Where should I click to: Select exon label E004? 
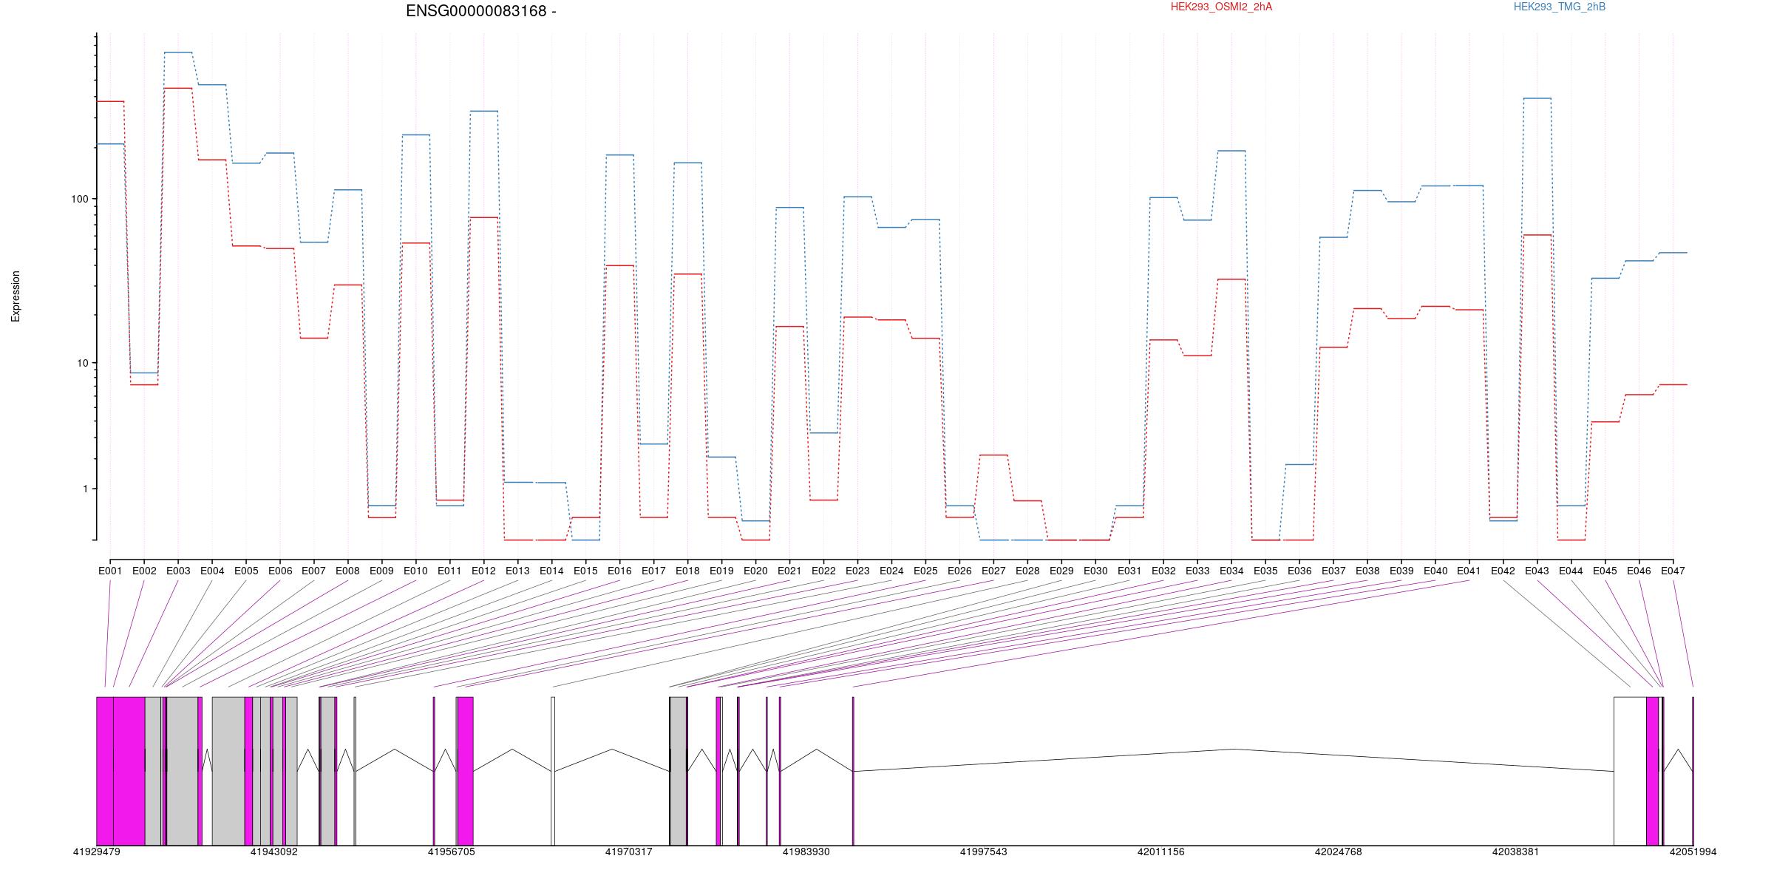(x=212, y=571)
